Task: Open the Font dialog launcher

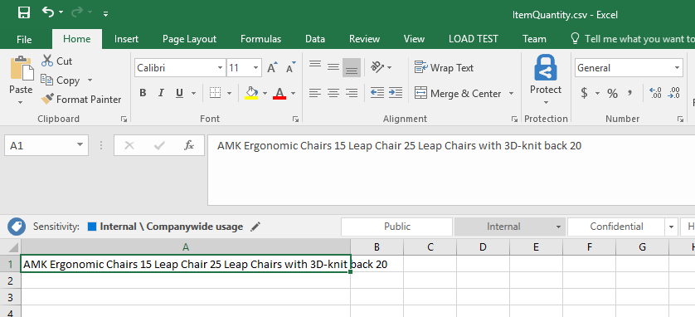Action: click(295, 119)
